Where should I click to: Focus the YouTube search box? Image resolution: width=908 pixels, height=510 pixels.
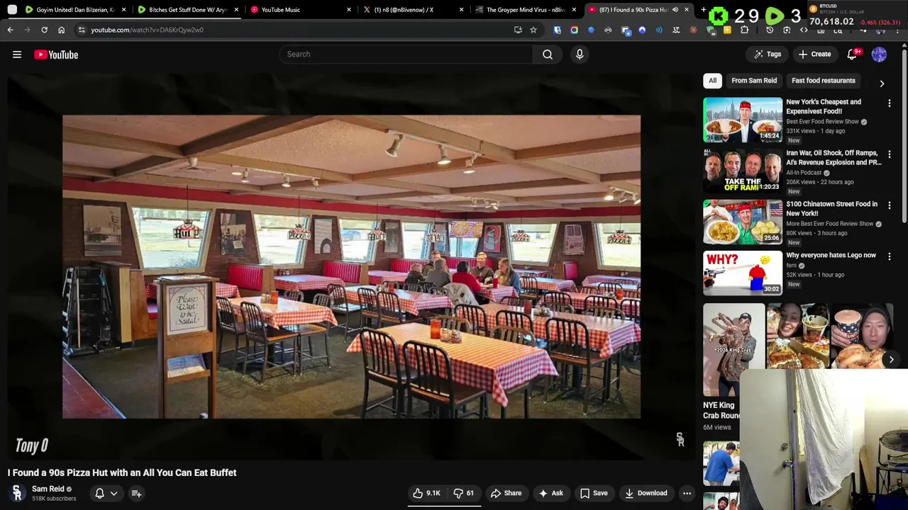pyautogui.click(x=406, y=55)
